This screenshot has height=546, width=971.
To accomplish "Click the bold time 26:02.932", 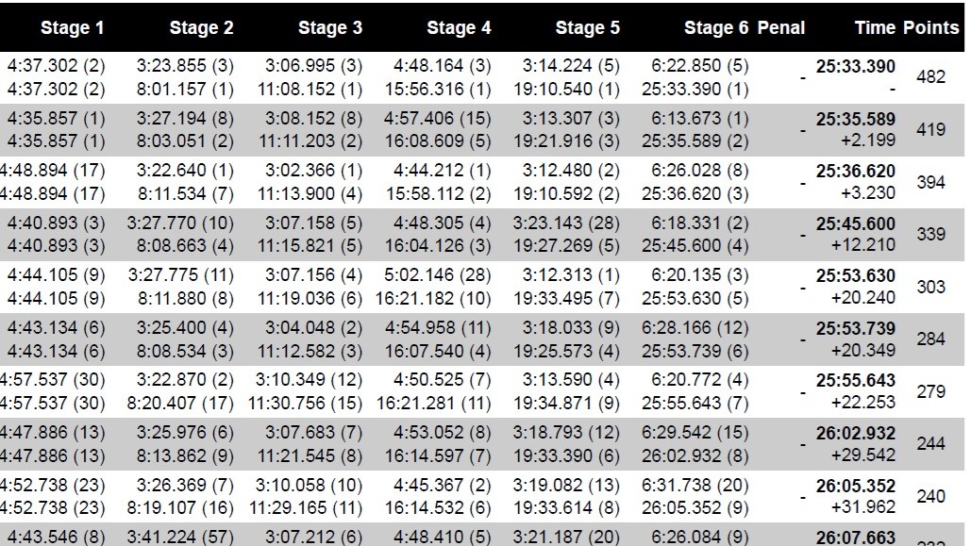I will (855, 434).
